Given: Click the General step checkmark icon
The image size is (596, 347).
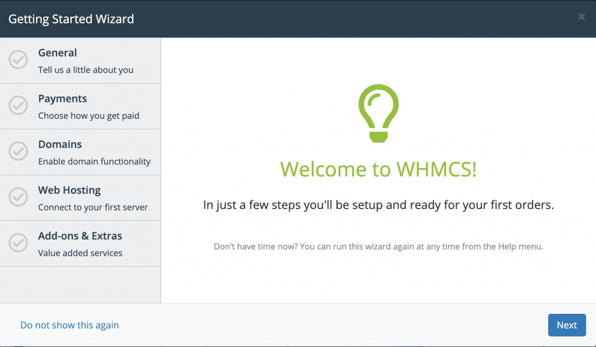Looking at the screenshot, I should click(x=18, y=59).
